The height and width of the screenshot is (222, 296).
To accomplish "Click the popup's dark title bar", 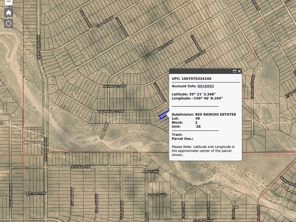I will click(x=200, y=71).
